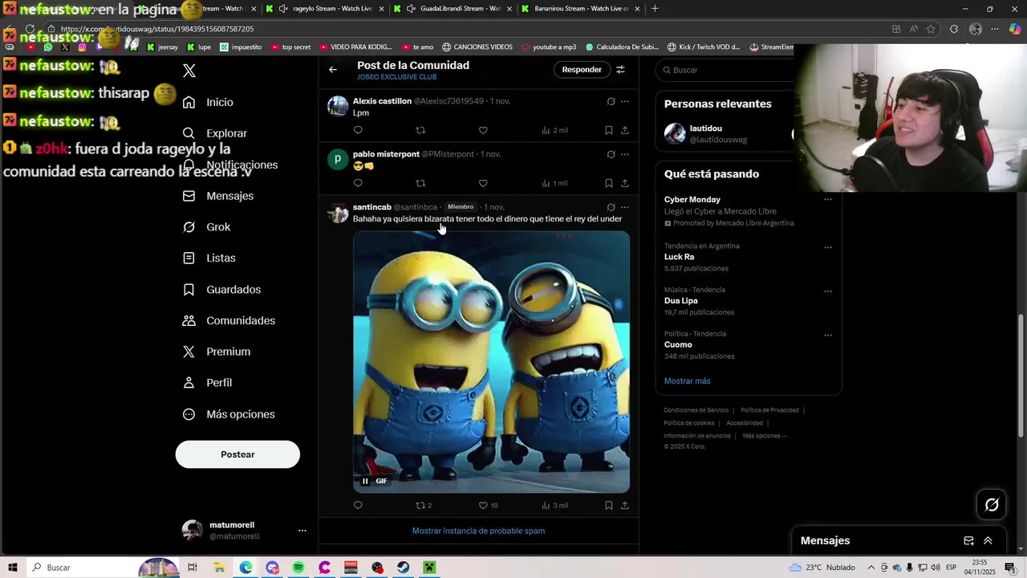1027x578 pixels.
Task: Like Alexis castillon's post
Action: pos(483,130)
